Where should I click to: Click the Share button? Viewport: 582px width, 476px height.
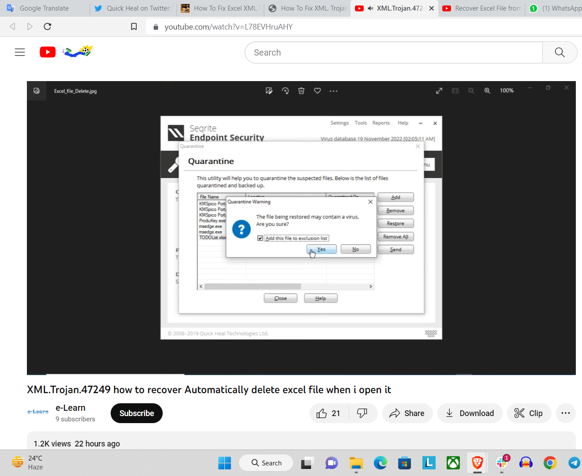point(407,413)
